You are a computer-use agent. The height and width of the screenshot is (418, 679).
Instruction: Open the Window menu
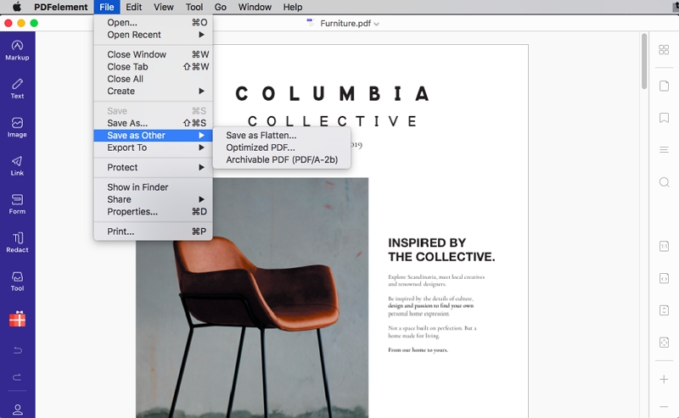click(x=255, y=7)
